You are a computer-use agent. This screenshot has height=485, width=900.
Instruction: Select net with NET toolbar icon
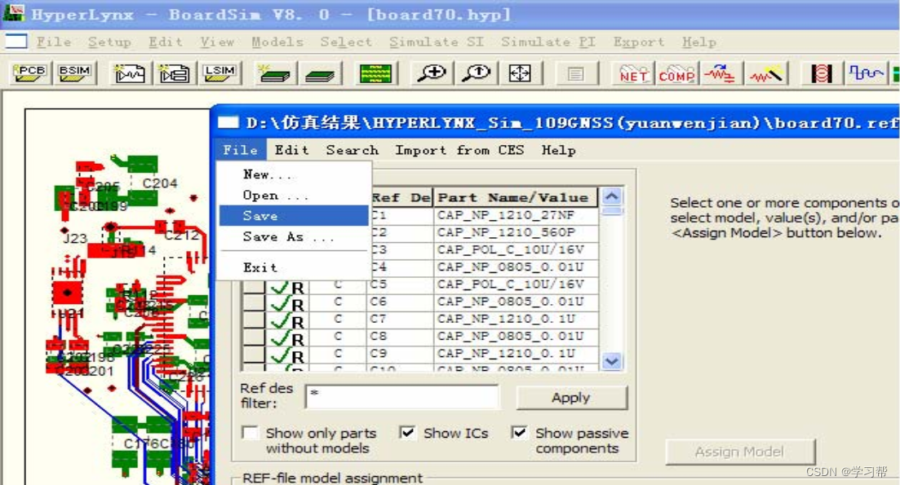pos(633,73)
